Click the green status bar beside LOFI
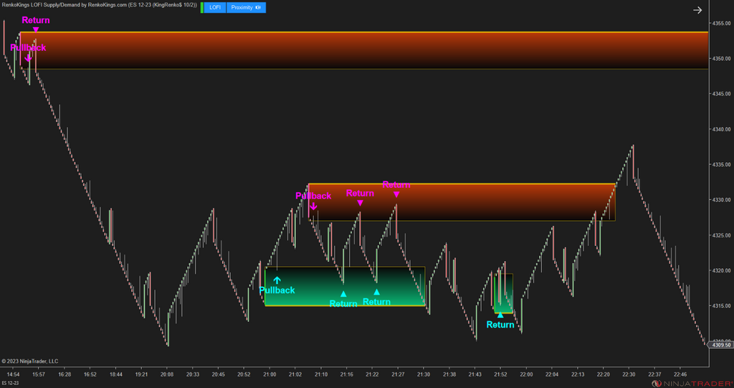734x388 pixels. click(x=202, y=7)
